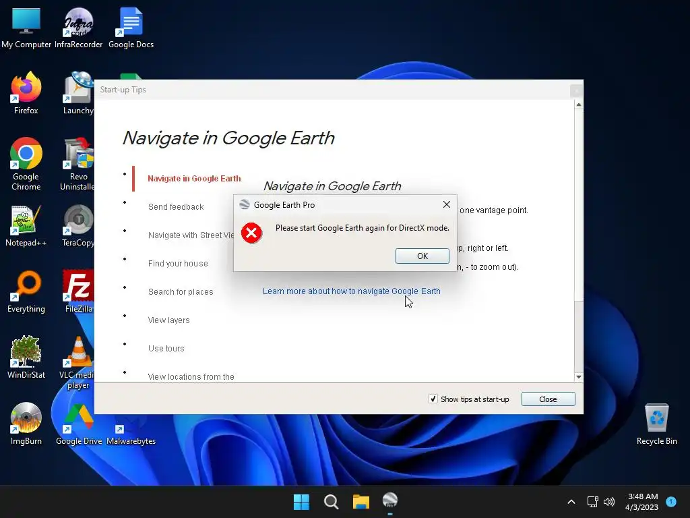Open WinDirStat desktop shortcut
690x518 pixels.
tap(26, 357)
